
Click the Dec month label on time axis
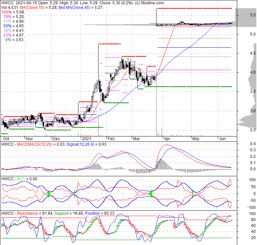56,139
